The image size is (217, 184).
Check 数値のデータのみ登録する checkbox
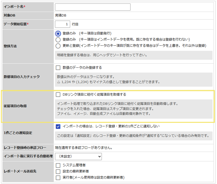tap(58, 68)
